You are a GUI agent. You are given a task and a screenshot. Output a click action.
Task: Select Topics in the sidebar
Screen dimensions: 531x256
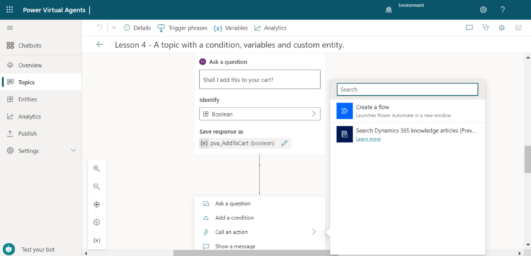(x=41, y=82)
